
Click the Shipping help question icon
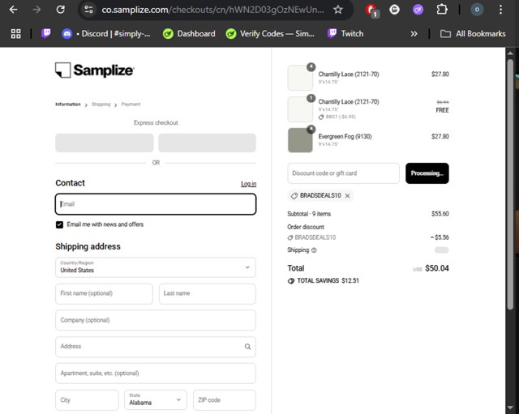(314, 250)
